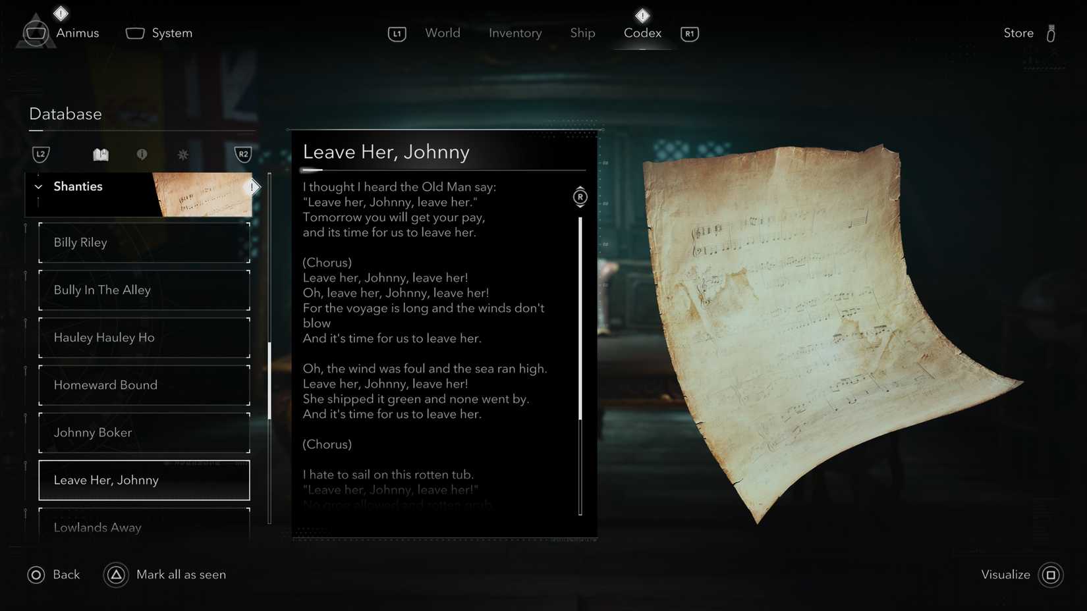Click the notification diamond above Codex
The height and width of the screenshot is (611, 1087).
642,14
